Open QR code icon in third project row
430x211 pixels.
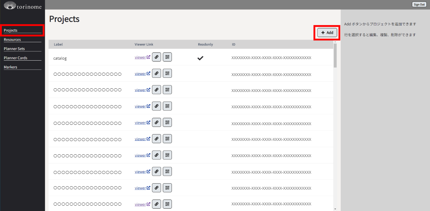pos(167,90)
